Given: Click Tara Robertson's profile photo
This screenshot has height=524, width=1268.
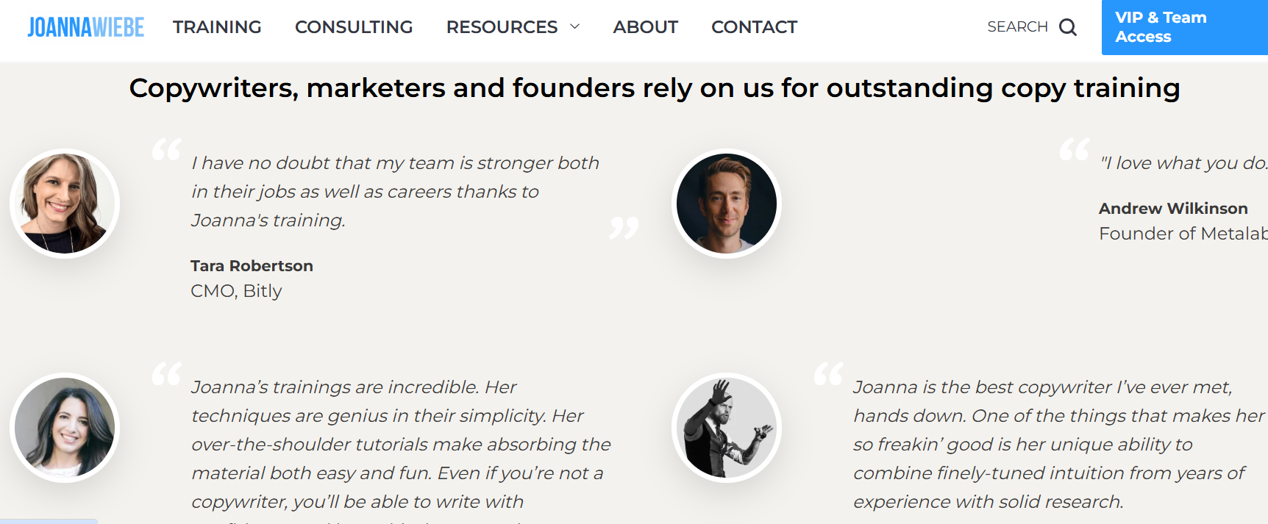Looking at the screenshot, I should point(65,204).
